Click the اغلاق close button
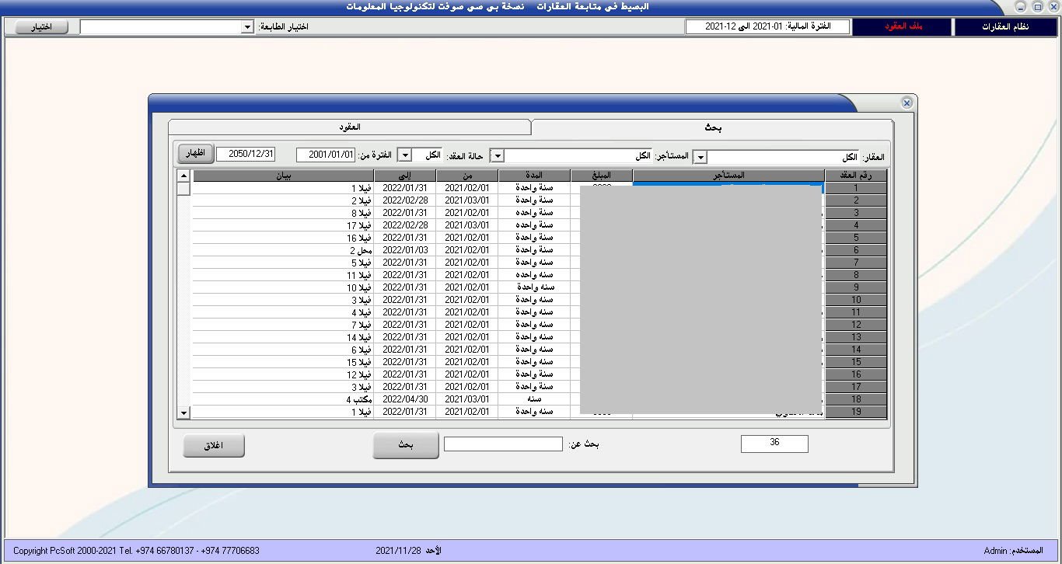This screenshot has width=1062, height=564. pos(214,446)
